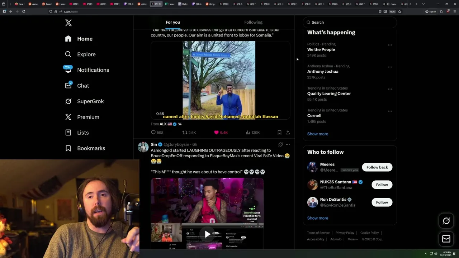Screen dimensions: 459x258
Task: Open the We the People trend
Action: [x=321, y=49]
